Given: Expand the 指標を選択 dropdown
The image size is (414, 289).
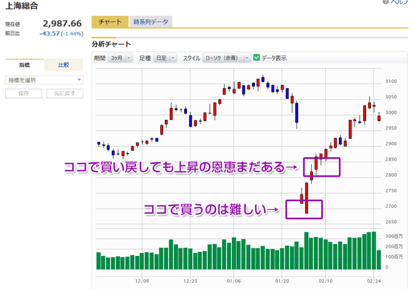Looking at the screenshot, I should [x=44, y=80].
